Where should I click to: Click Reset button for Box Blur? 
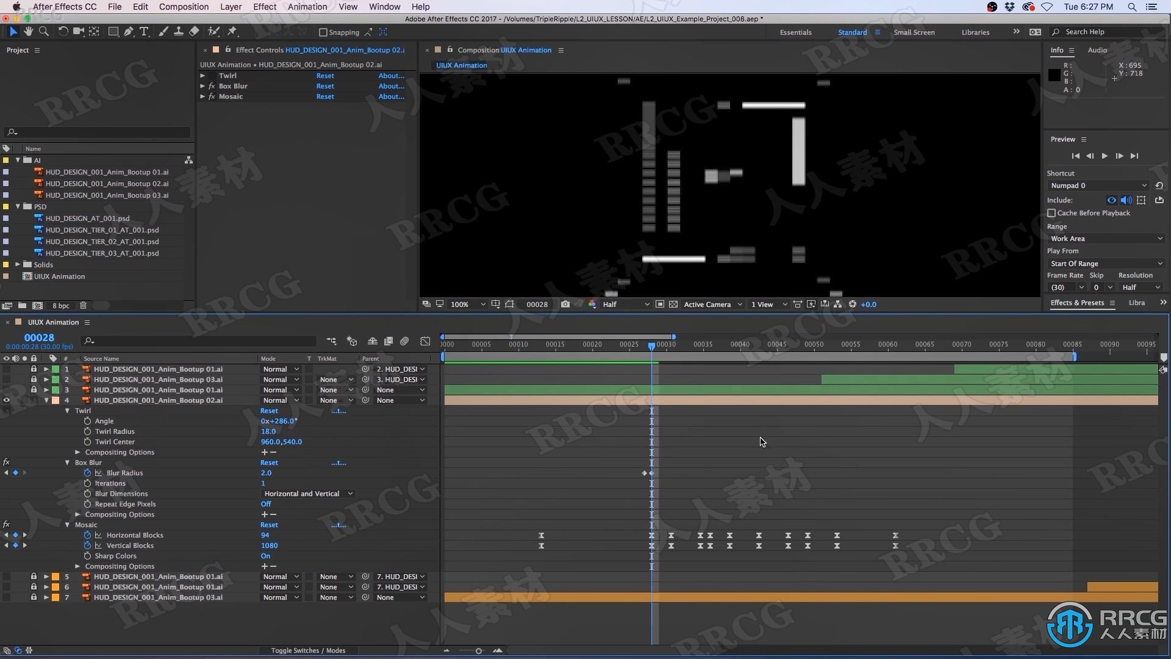pyautogui.click(x=268, y=462)
